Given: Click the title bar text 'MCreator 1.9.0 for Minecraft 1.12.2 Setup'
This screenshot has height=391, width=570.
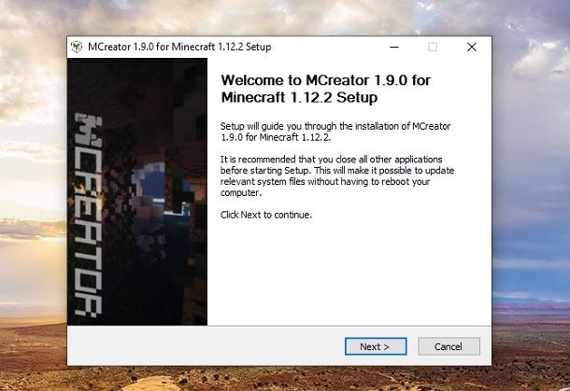Looking at the screenshot, I should [179, 47].
